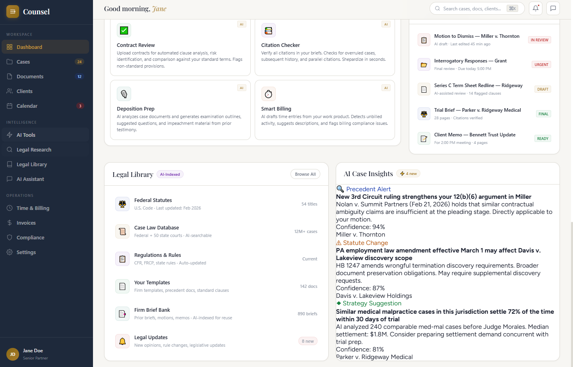The width and height of the screenshot is (573, 367).
Task: Click the Compliance shield icon
Action: click(x=10, y=237)
